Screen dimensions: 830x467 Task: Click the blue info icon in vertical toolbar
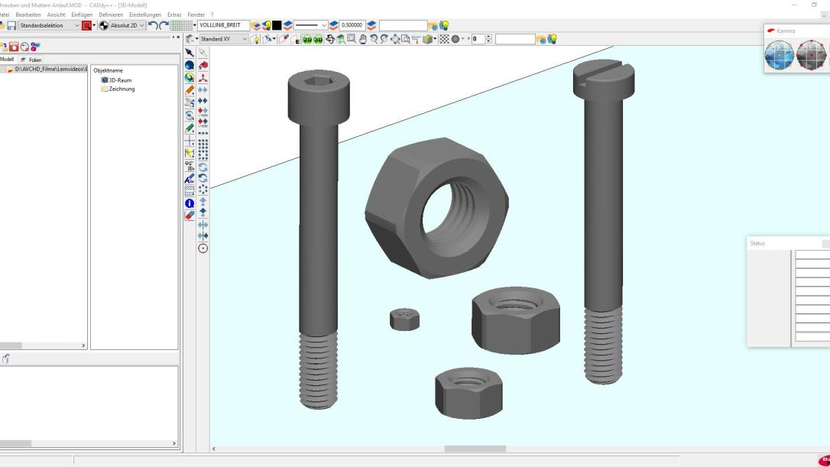190,203
